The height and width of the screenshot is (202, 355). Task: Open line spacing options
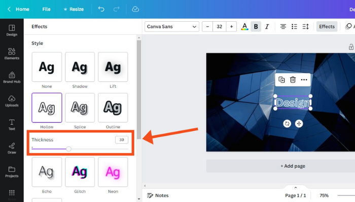(x=306, y=27)
